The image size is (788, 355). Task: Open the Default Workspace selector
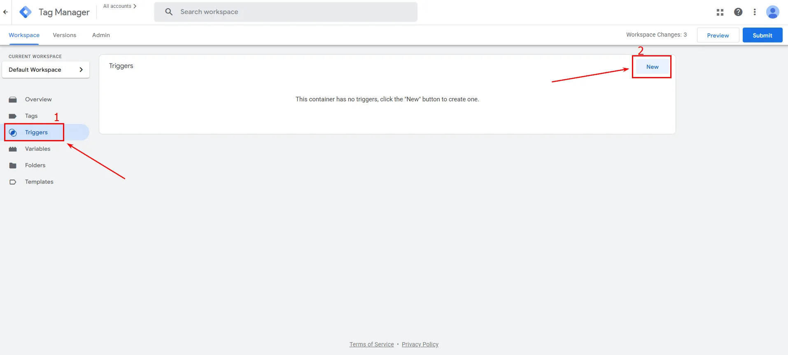46,70
